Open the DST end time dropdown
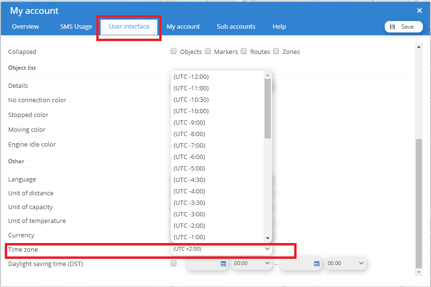The width and height of the screenshot is (431, 287). tap(346, 264)
